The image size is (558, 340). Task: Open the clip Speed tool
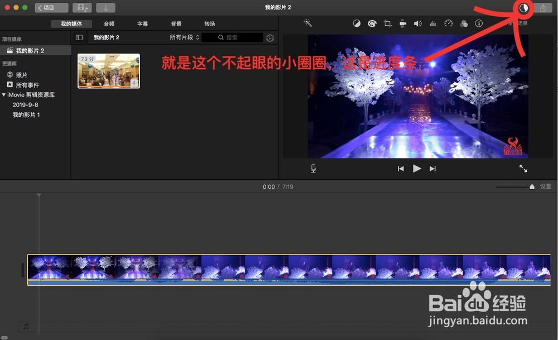449,23
